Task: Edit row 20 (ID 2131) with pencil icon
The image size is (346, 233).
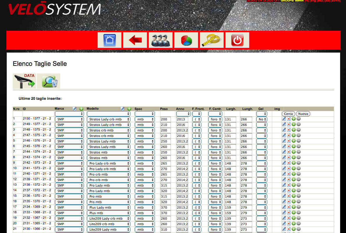Action: coord(284,223)
